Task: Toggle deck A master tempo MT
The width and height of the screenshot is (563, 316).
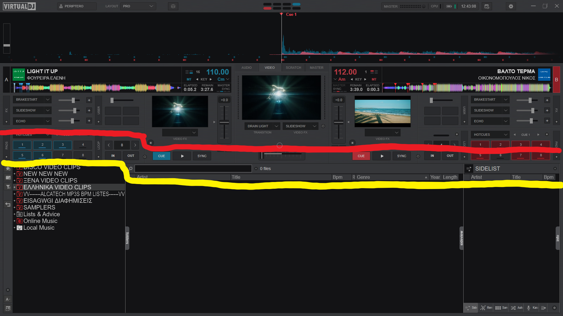Action: click(189, 79)
